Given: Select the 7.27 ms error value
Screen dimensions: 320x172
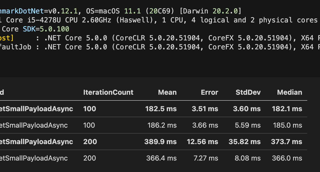Looking at the screenshot, I should (x=205, y=158).
